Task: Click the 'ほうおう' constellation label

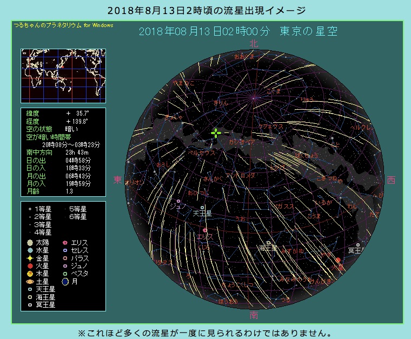Action: click(228, 302)
